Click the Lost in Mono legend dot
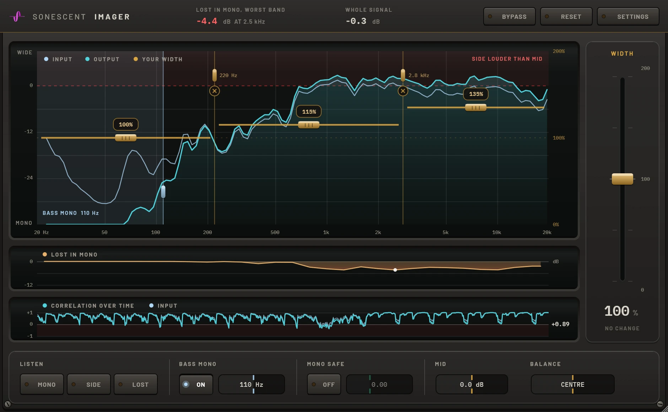Image resolution: width=668 pixels, height=412 pixels. 45,254
